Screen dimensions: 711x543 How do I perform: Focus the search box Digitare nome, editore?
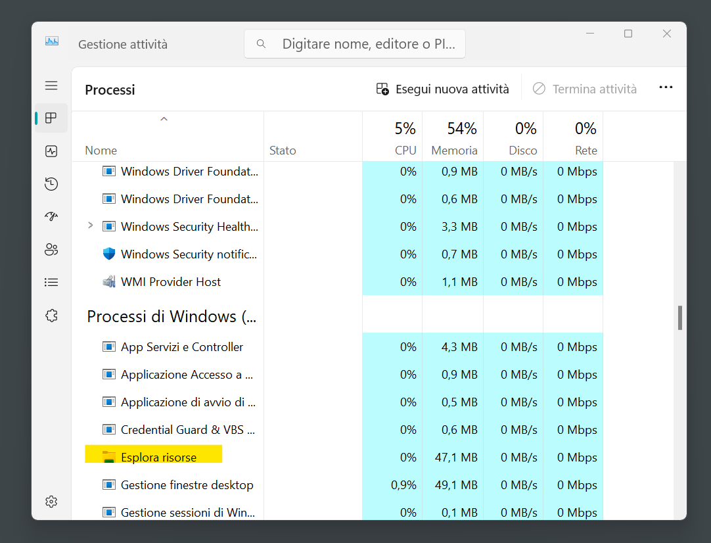355,44
